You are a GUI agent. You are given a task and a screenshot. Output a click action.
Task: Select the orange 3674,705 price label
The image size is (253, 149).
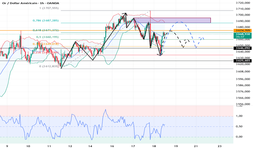(x=242, y=30)
